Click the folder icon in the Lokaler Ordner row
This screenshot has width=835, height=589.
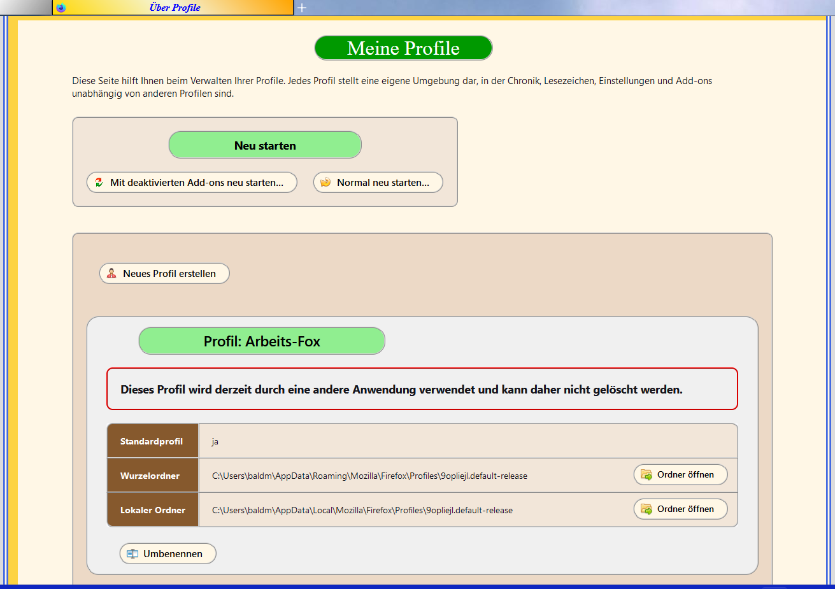point(646,509)
